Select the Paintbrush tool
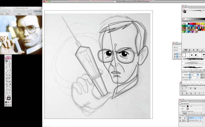 [x=6, y=72]
